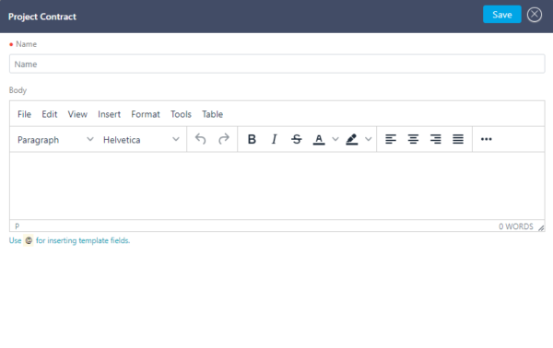Apply the current text color

[x=319, y=139]
